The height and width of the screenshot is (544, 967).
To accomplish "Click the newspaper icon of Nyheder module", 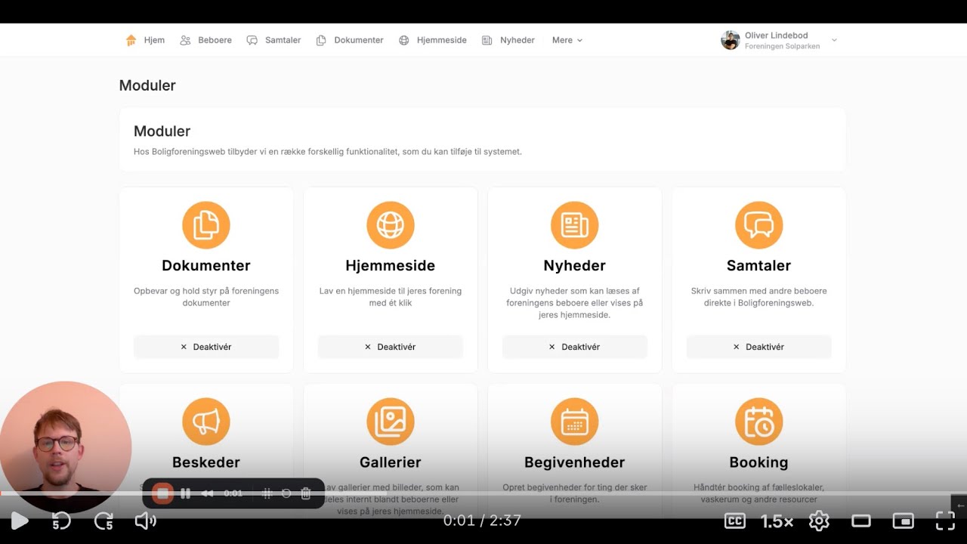I will pos(575,225).
